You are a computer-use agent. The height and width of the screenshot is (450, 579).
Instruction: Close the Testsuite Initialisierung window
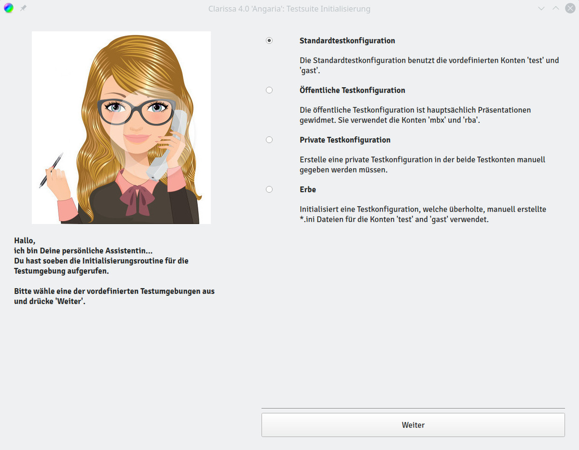[570, 9]
